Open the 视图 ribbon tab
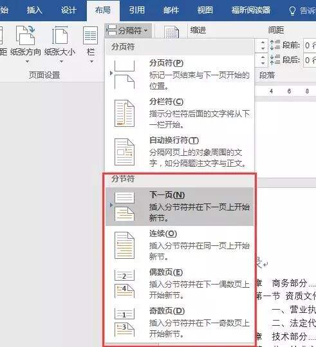The width and height of the screenshot is (316, 347). (205, 10)
